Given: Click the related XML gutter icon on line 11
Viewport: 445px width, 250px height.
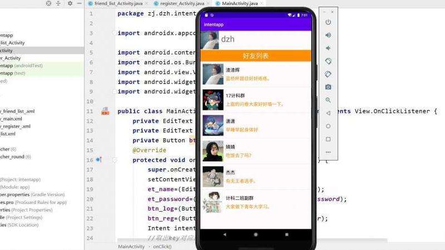Looking at the screenshot, I should tap(105, 112).
